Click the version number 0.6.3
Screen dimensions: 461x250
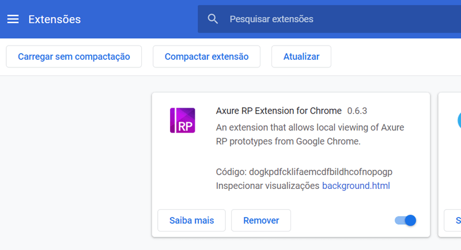click(x=357, y=111)
